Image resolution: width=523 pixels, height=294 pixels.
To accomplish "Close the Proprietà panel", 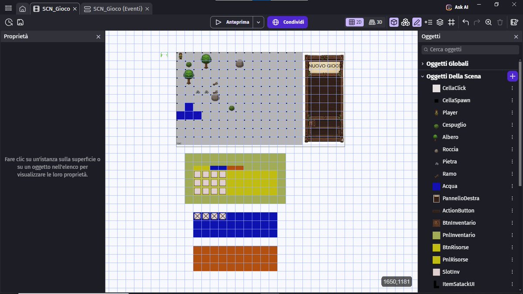I will click(x=98, y=37).
